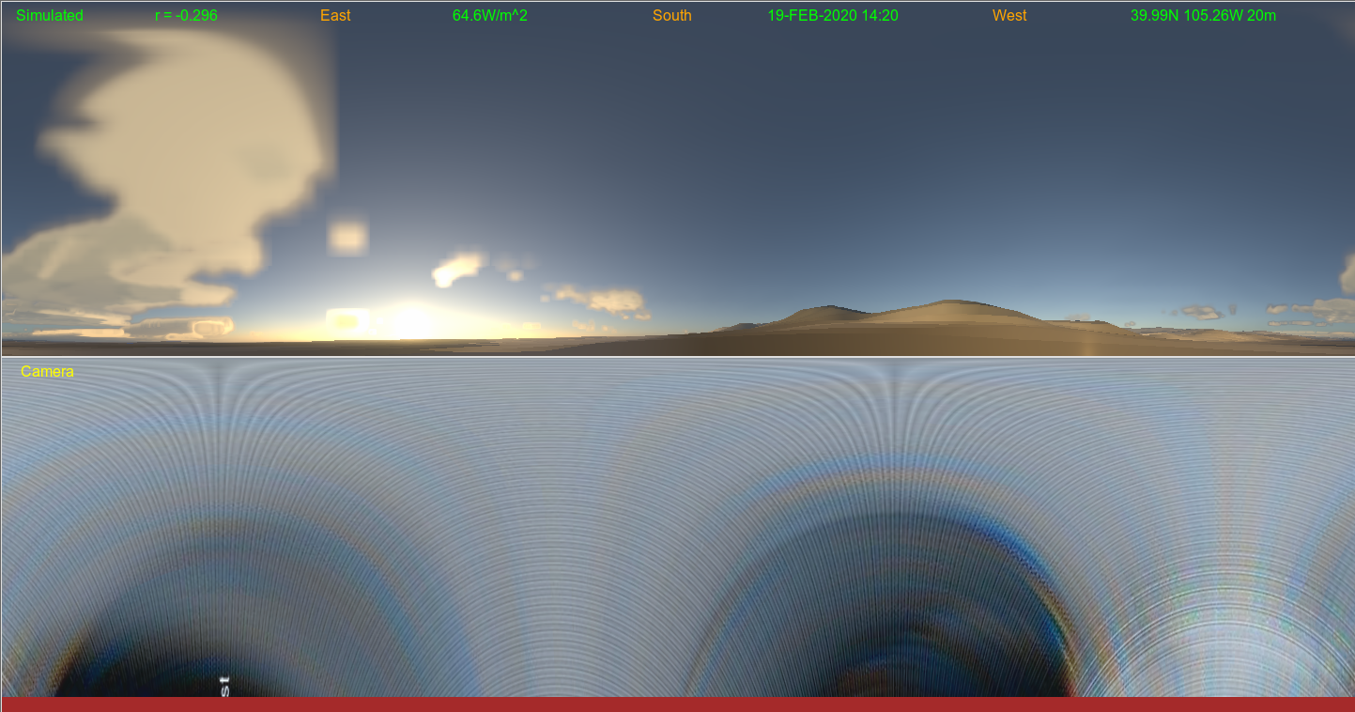Image resolution: width=1355 pixels, height=712 pixels.
Task: Click the orange East direction label
Action: pyautogui.click(x=335, y=16)
